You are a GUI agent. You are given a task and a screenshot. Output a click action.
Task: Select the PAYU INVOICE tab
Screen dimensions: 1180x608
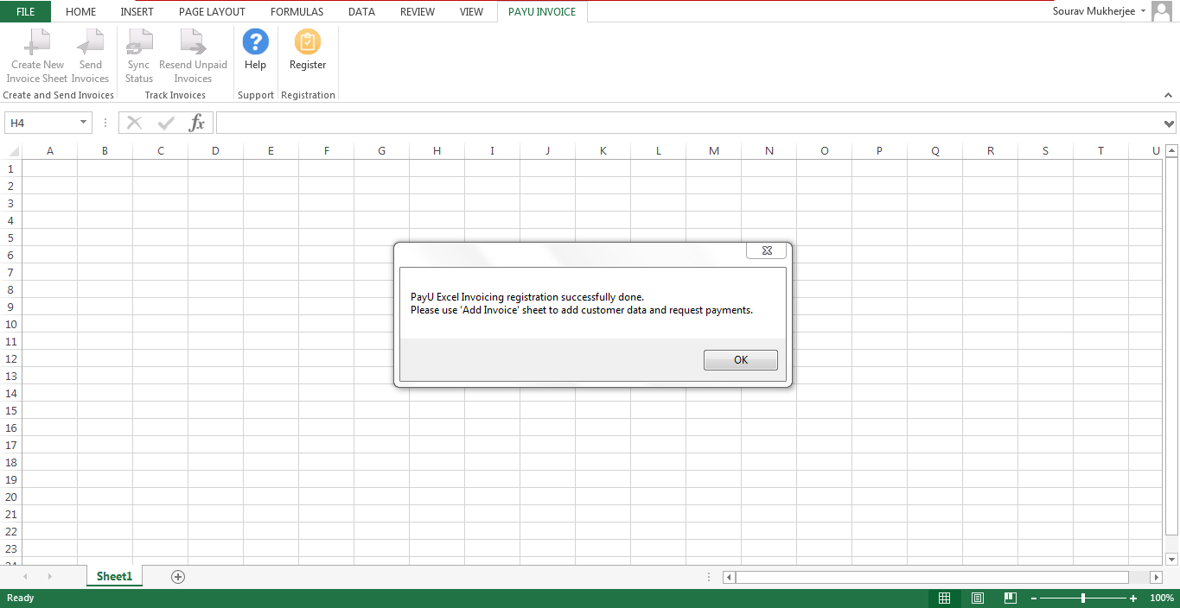pos(542,11)
